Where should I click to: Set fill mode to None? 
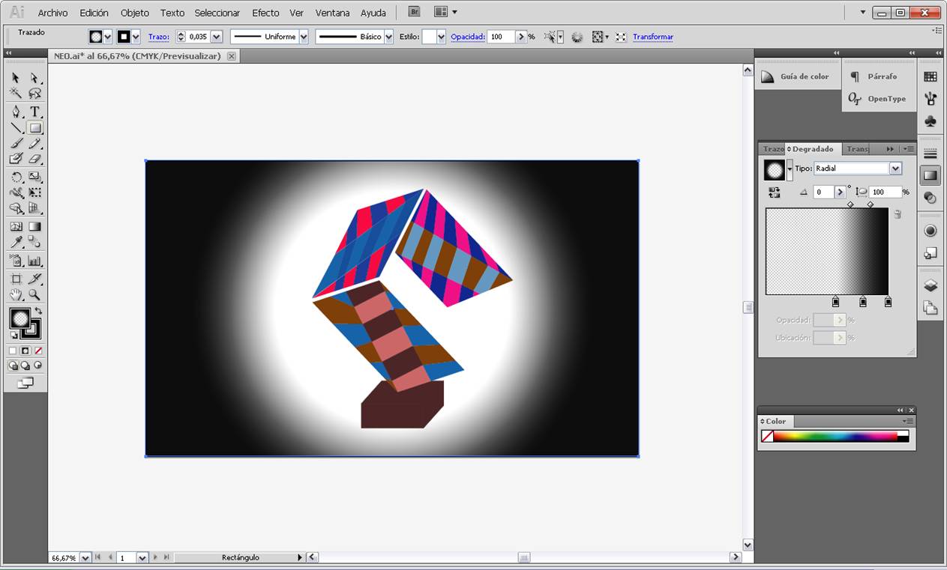[x=38, y=351]
